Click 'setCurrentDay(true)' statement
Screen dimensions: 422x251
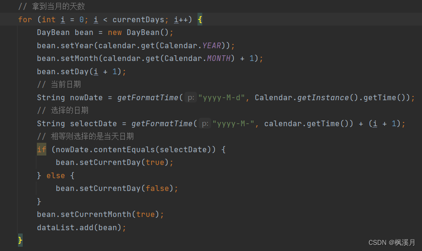(114, 163)
